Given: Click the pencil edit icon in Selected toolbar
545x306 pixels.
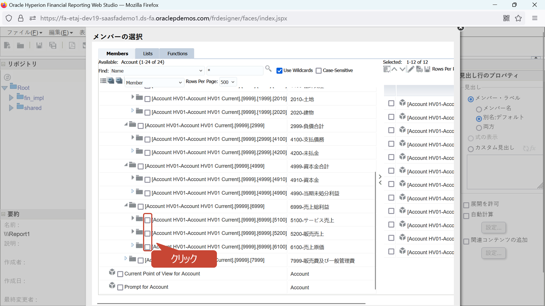Looking at the screenshot, I should 411,69.
